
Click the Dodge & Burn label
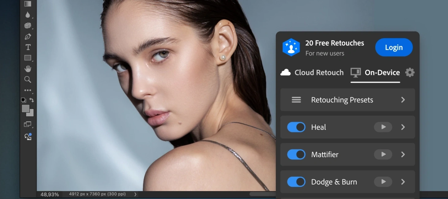[334, 182]
